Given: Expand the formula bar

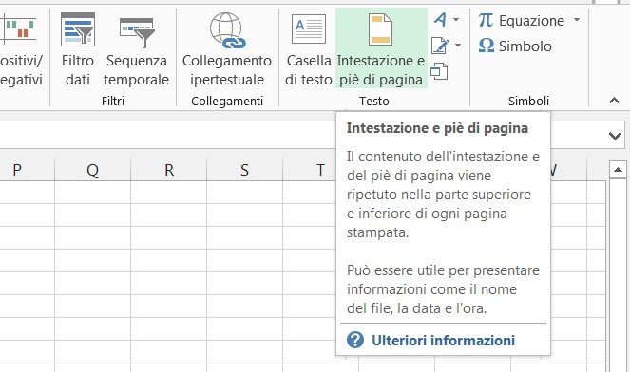Looking at the screenshot, I should point(615,136).
